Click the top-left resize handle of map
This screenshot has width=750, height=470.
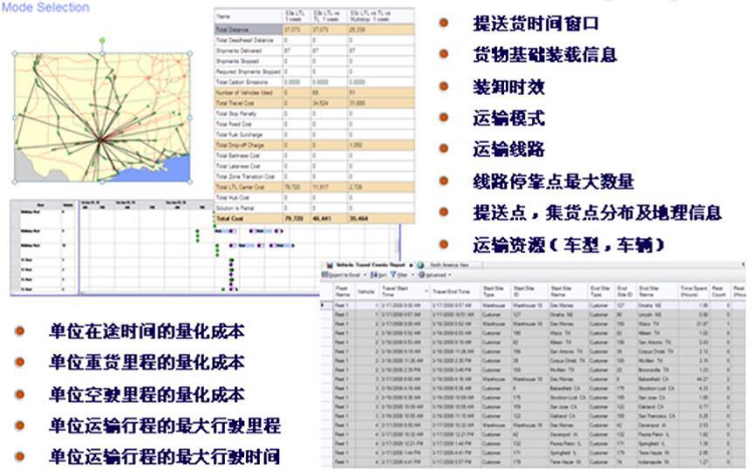14,53
